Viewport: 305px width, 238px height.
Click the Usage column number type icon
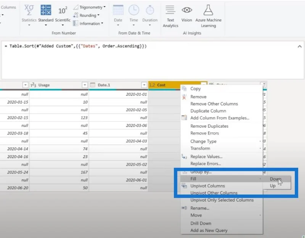(33, 85)
